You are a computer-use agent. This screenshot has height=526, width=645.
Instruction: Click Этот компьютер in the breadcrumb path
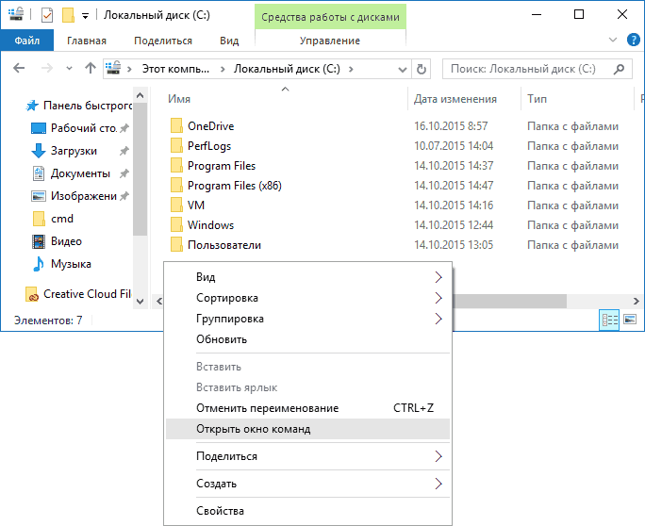click(175, 69)
